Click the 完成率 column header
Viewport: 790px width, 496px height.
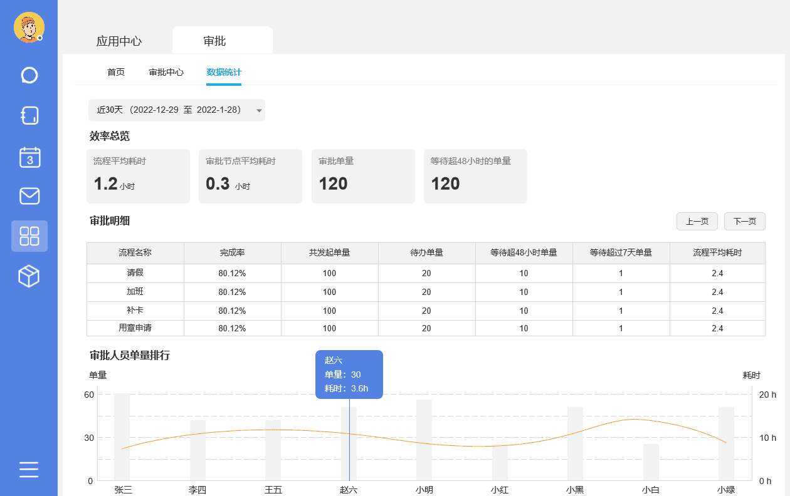(x=233, y=253)
